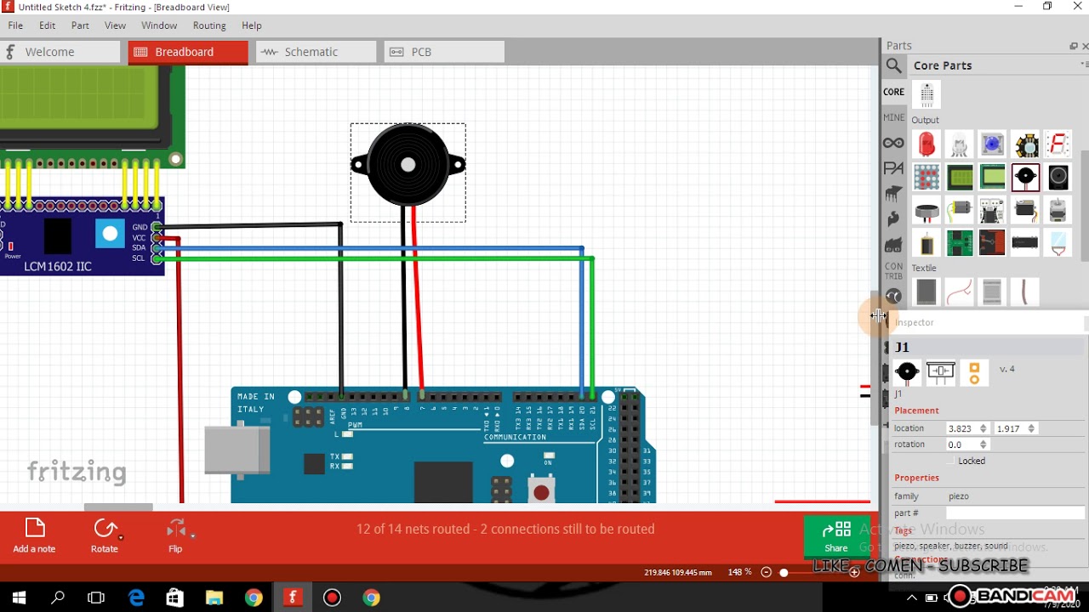Open the Part menu
Viewport: 1089px width, 612px height.
[x=80, y=25]
